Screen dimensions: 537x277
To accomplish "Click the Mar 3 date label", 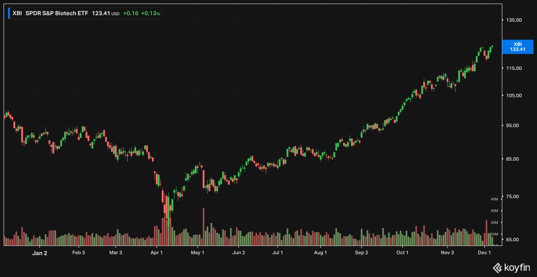I will 116,253.
